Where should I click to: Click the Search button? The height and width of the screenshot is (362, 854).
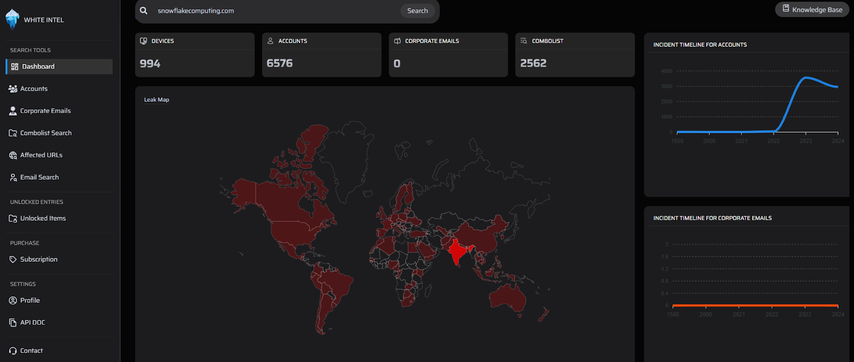[x=417, y=11]
